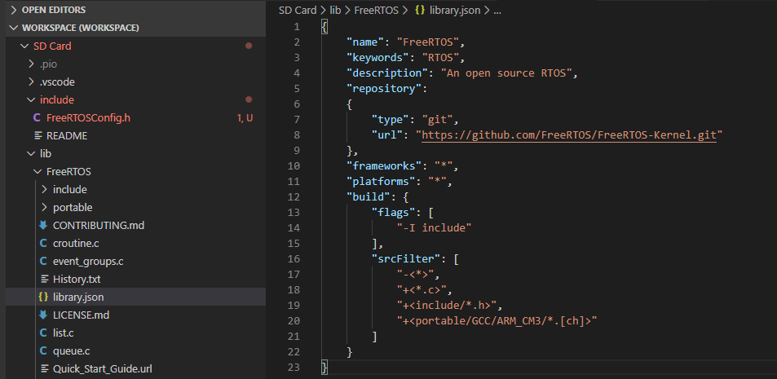The width and height of the screenshot is (777, 379).
Task: Click the markdown icon of CONTRIBUTING.md
Action: click(43, 226)
